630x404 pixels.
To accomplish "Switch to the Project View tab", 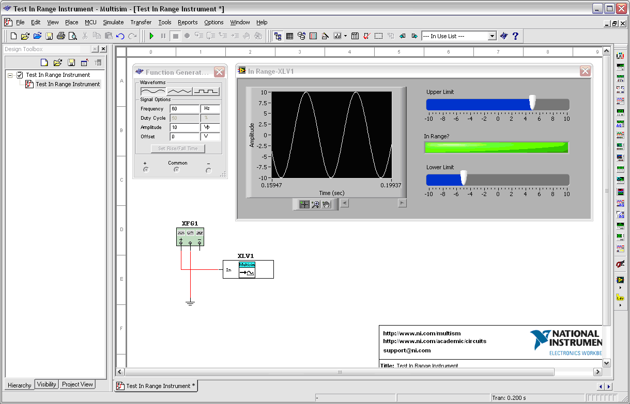I will point(78,384).
